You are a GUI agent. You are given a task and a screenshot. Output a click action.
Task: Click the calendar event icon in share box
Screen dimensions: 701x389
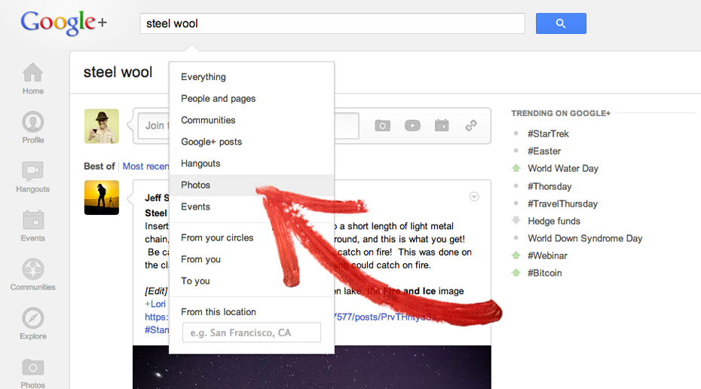442,126
